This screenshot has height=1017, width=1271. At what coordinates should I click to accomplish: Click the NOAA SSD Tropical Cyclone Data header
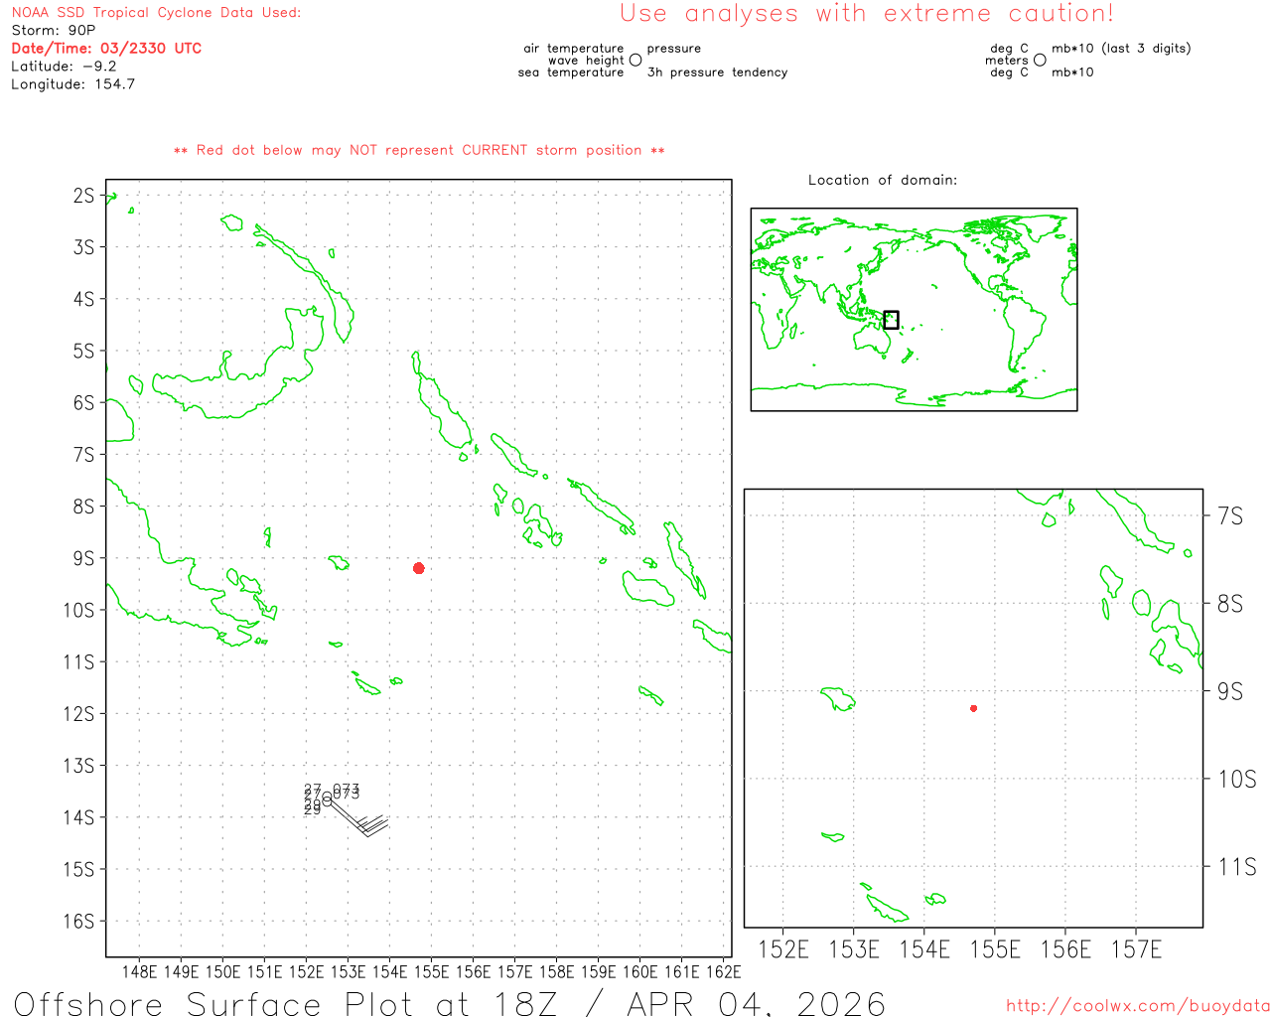pos(156,13)
